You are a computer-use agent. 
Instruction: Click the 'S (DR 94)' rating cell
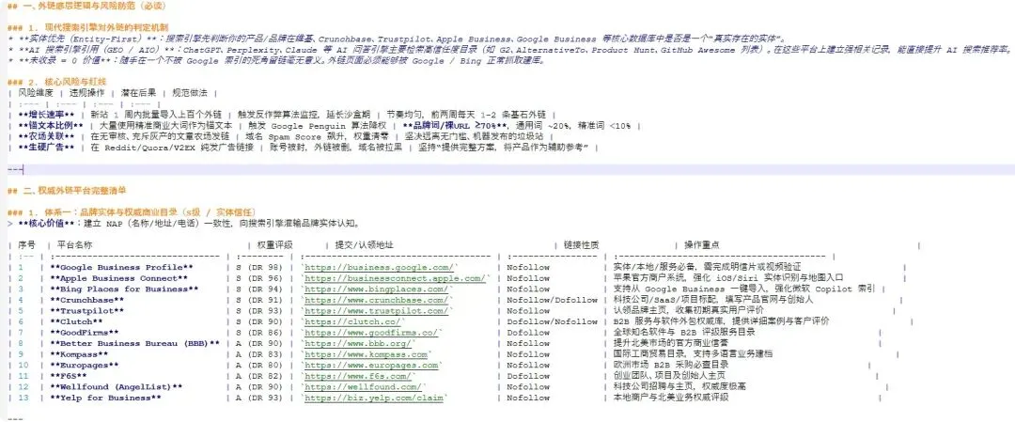259,289
